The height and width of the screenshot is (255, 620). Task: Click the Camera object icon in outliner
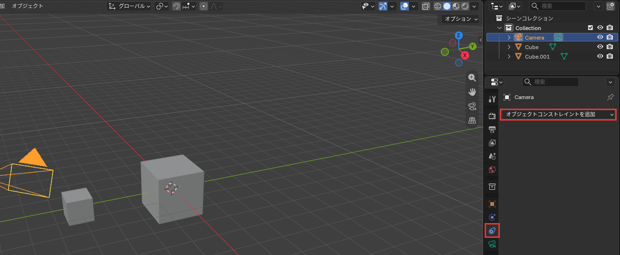tap(518, 37)
